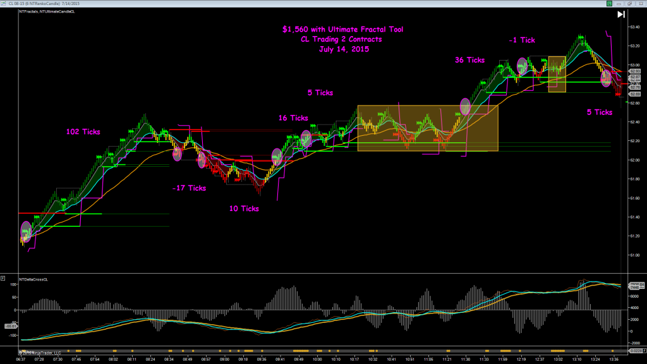
Task: Click the green L link indicator
Action: [609, 3]
